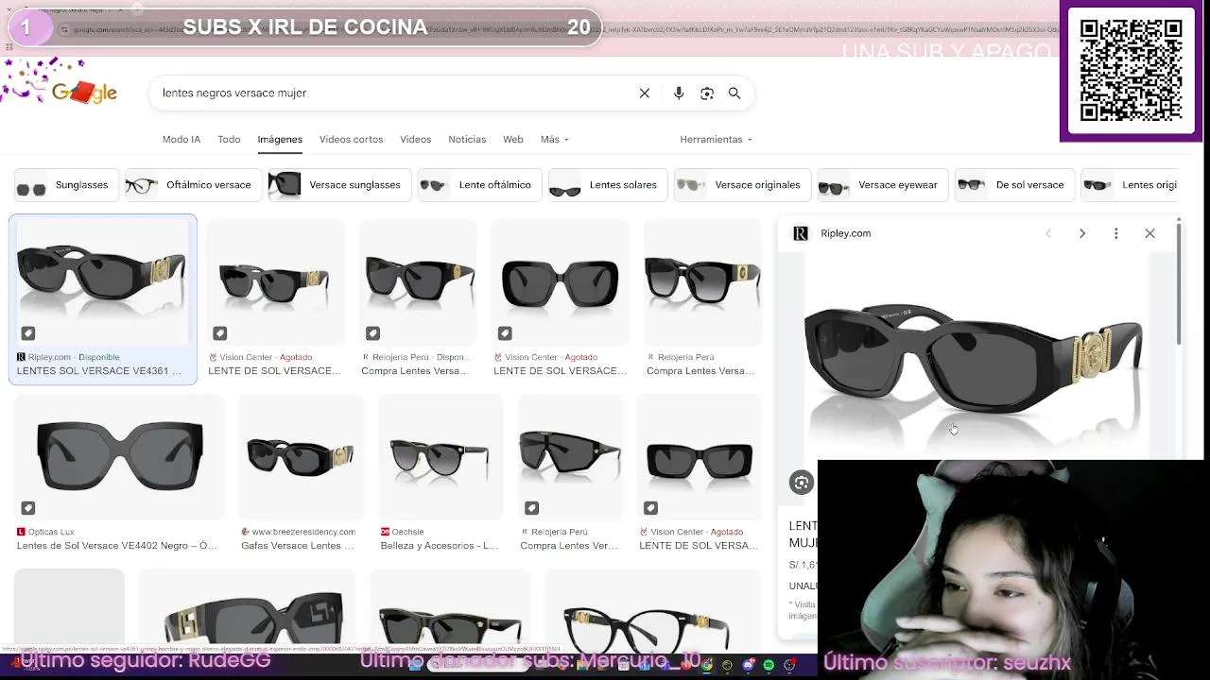The image size is (1210, 680).
Task: Click the Ripley.com favicon in preview panel
Action: 801,233
